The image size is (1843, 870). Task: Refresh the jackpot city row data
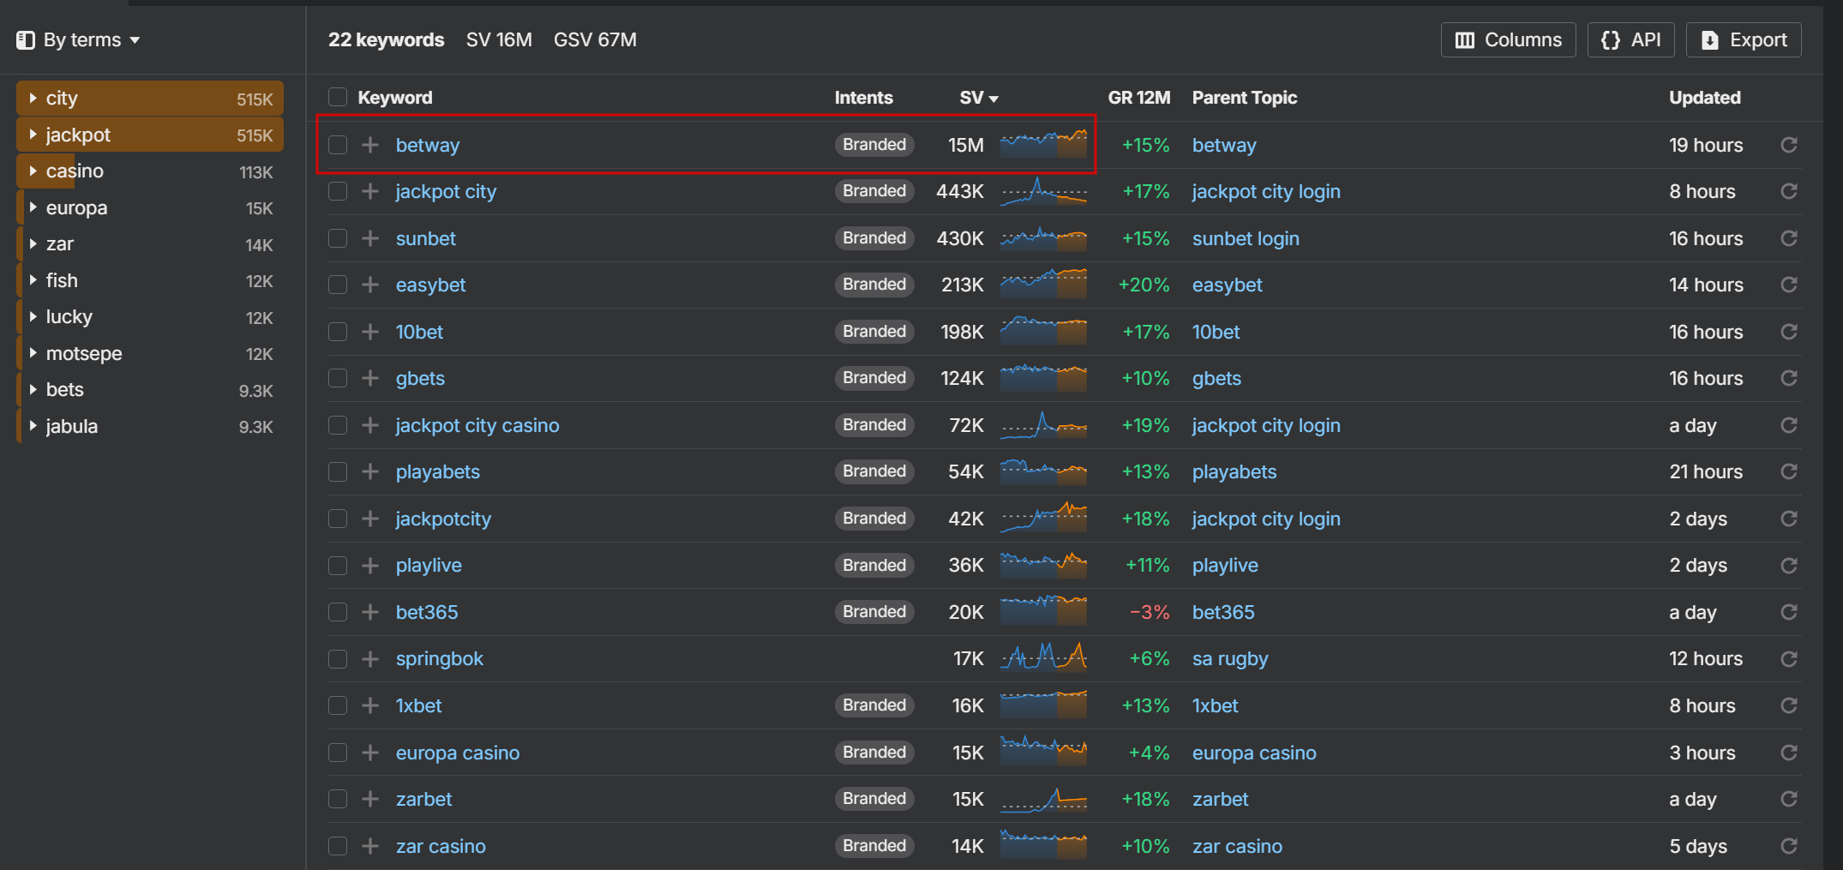click(1788, 191)
